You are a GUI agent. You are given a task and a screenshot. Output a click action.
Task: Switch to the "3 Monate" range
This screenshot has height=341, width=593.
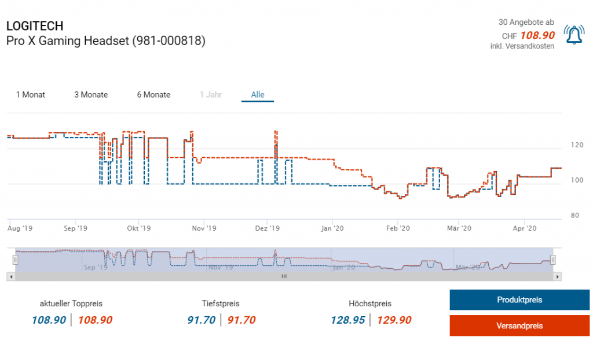[91, 95]
